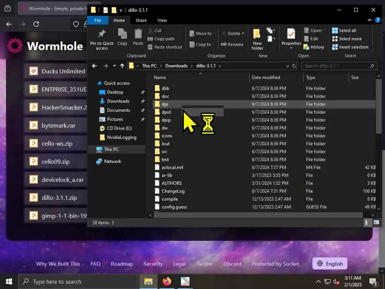The width and height of the screenshot is (385, 289).
Task: Collapse the ribbon with the chevron
Action: click(x=370, y=20)
